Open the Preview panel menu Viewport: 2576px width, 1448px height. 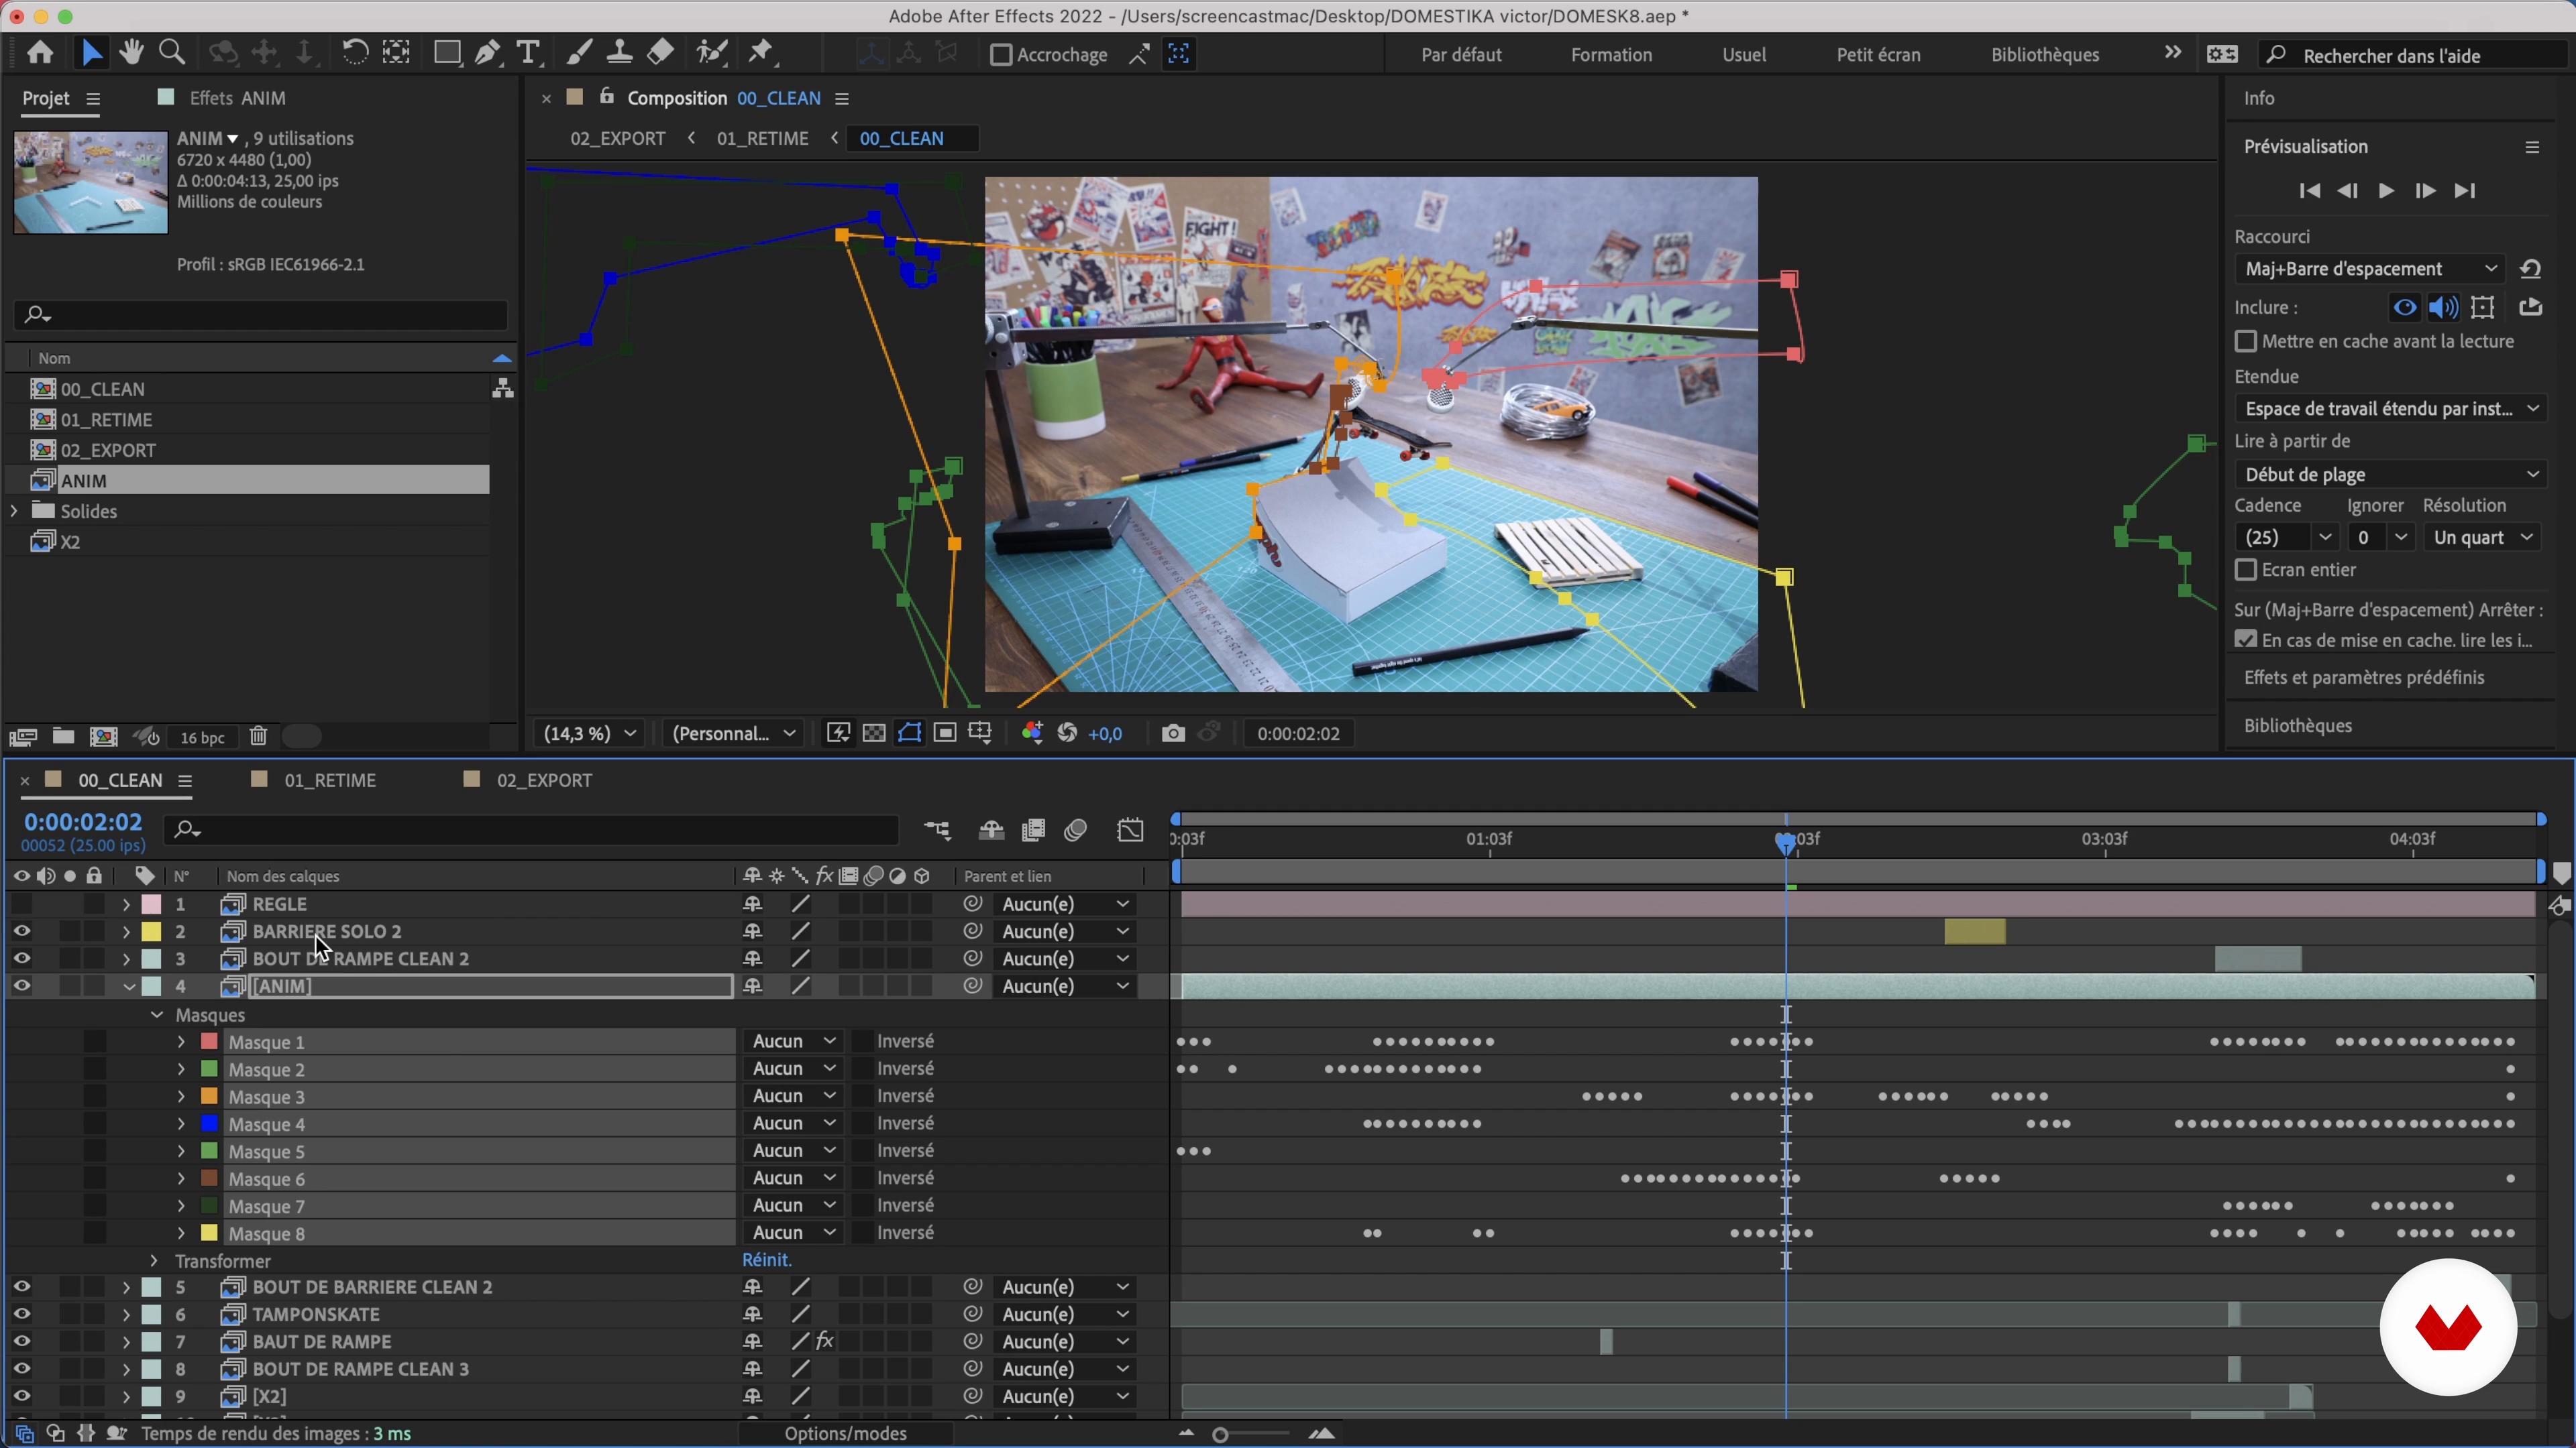(x=2532, y=147)
